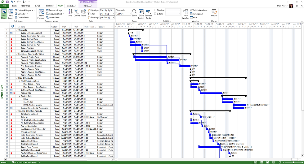The width and height of the screenshot is (304, 164).
Task: Click the Resource Sheet status bar view icon
Action: [x=274, y=162]
